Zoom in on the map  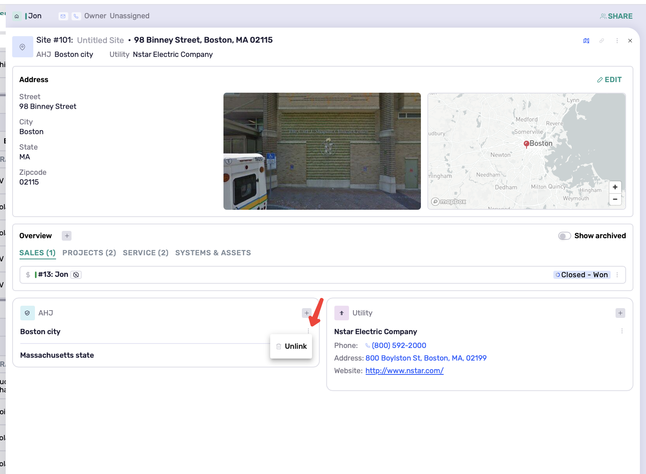(615, 187)
